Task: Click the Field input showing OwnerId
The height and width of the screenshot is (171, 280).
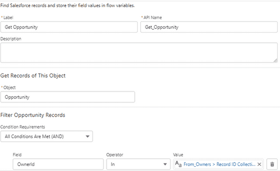Action: tap(58, 164)
